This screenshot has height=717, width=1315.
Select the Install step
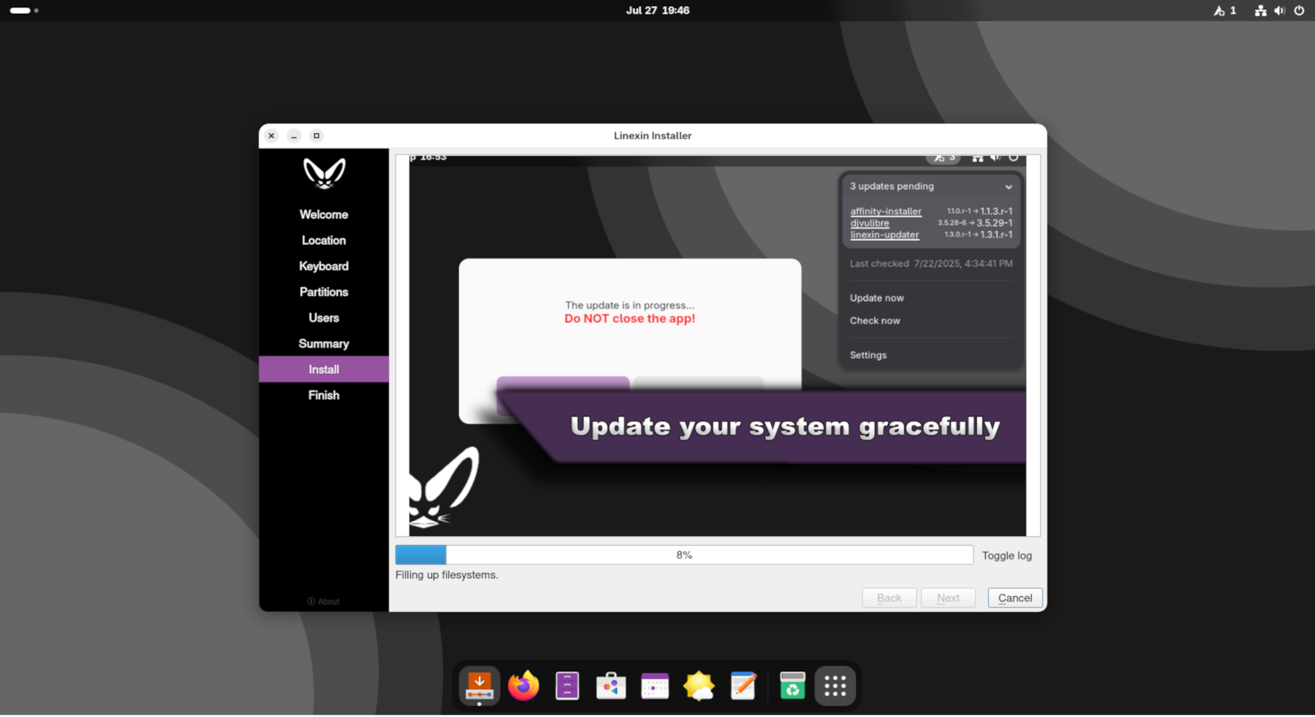(x=323, y=369)
